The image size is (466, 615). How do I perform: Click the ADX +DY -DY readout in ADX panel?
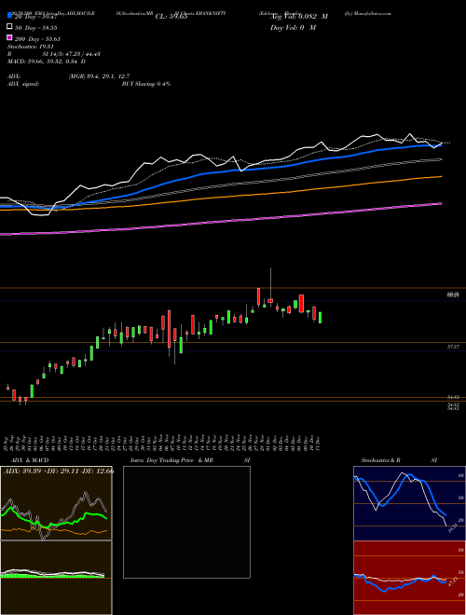59,471
